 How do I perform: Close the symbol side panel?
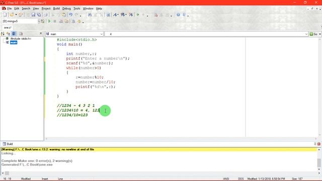(x=41, y=33)
